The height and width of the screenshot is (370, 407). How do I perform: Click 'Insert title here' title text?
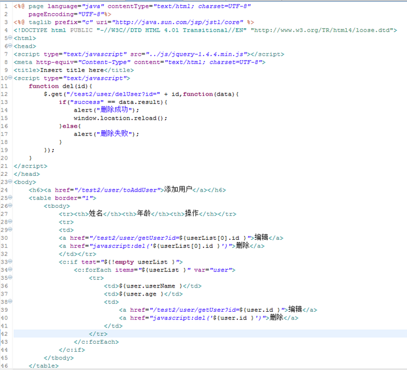point(72,70)
